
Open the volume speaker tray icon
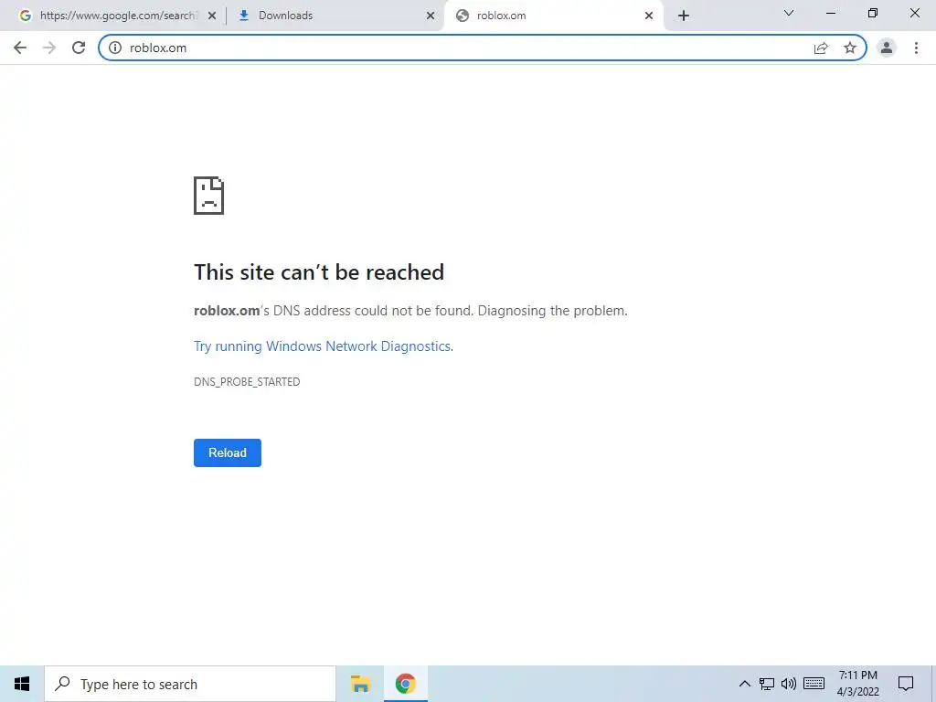789,684
